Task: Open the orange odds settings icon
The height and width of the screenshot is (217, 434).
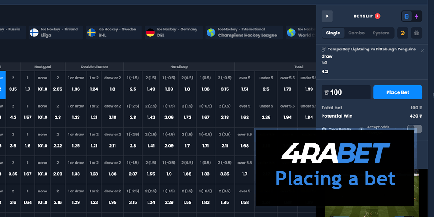Action: (402, 33)
